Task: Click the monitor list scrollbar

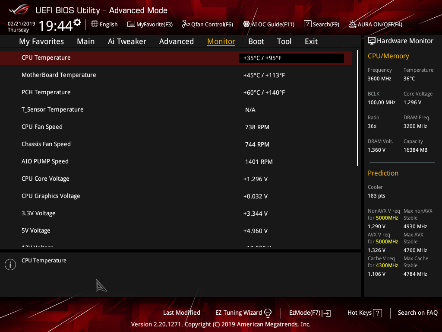Action: click(x=357, y=108)
